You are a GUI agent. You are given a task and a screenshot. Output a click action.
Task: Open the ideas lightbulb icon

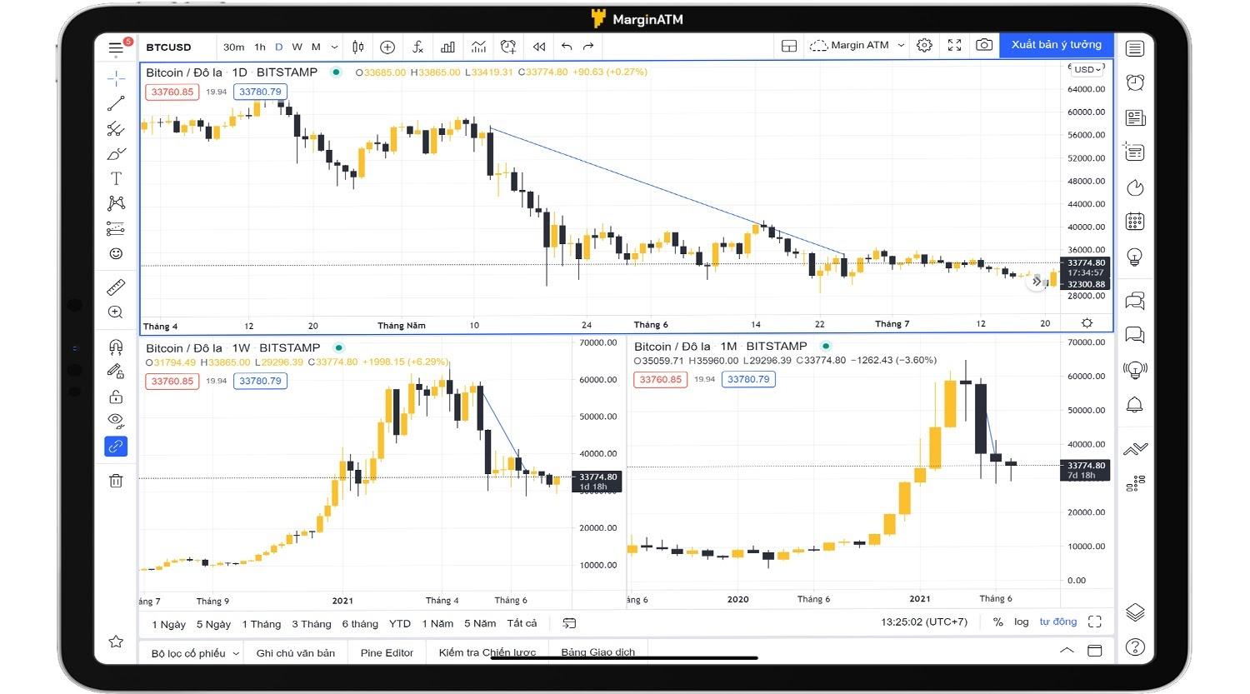(x=1135, y=257)
